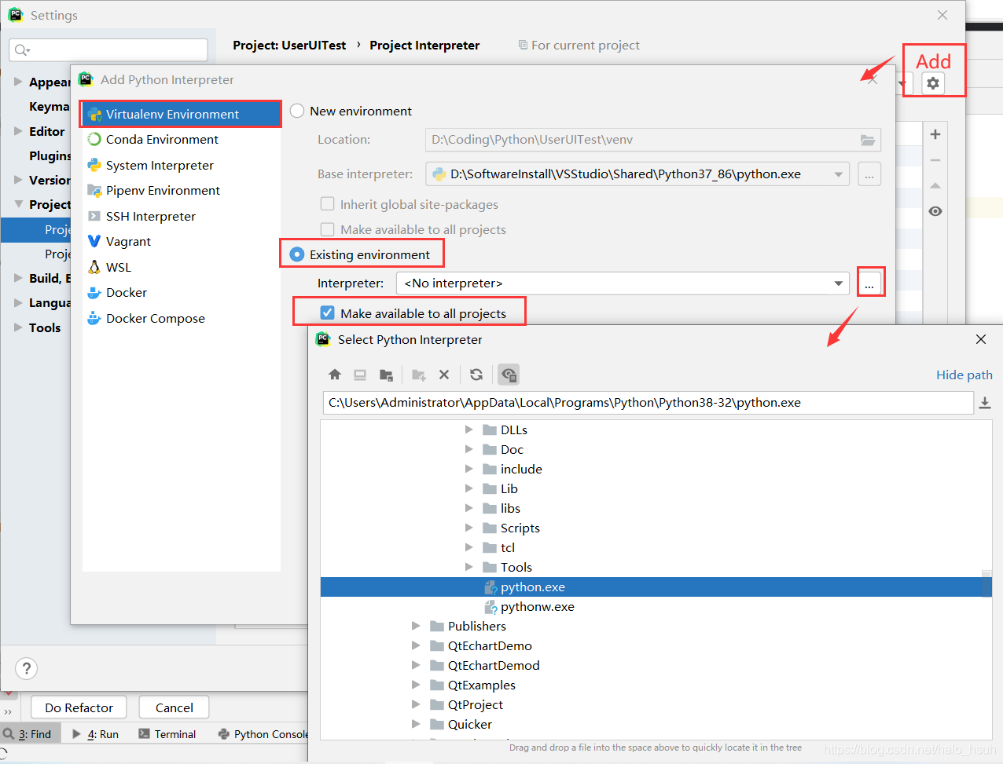Click the help question mark icon
Screen dimensions: 1003x764
27,668
